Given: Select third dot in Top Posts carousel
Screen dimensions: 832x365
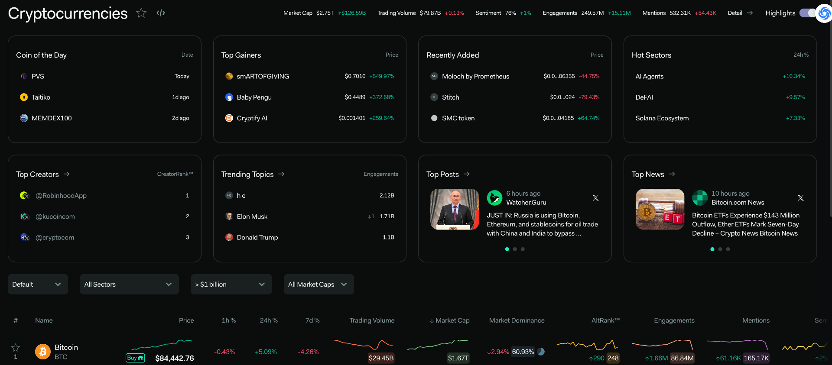Looking at the screenshot, I should (x=523, y=249).
